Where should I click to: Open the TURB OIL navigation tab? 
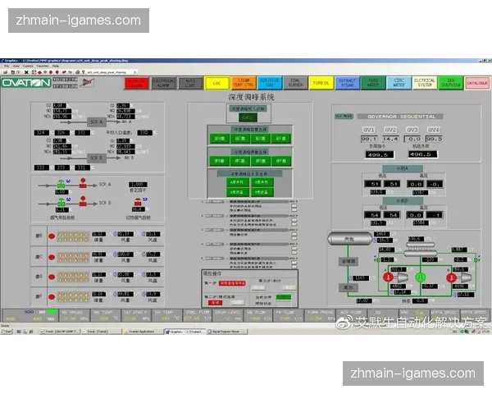[321, 83]
